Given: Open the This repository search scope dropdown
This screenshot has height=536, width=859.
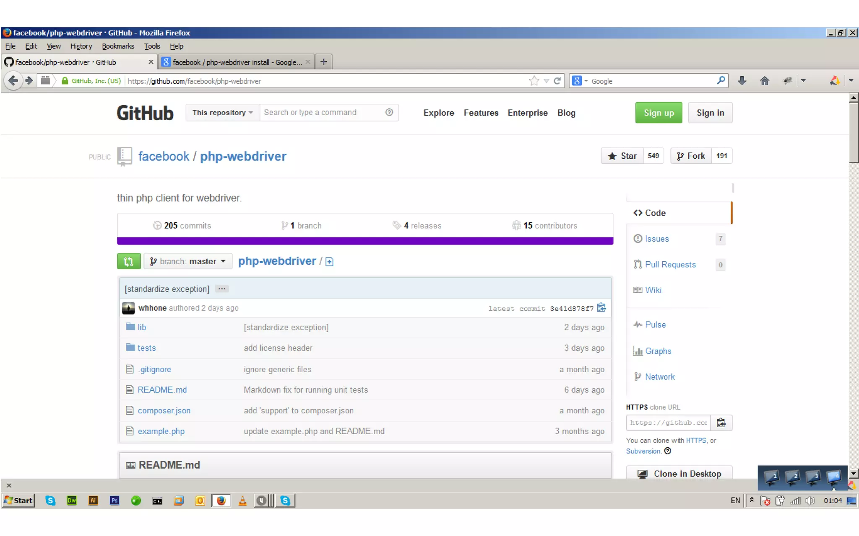Looking at the screenshot, I should point(222,113).
